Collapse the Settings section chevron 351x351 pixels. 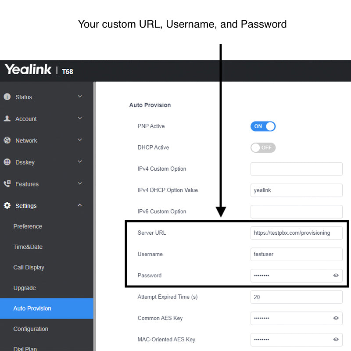click(80, 205)
